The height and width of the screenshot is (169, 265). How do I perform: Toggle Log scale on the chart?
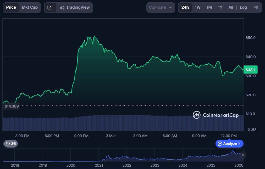(x=243, y=8)
